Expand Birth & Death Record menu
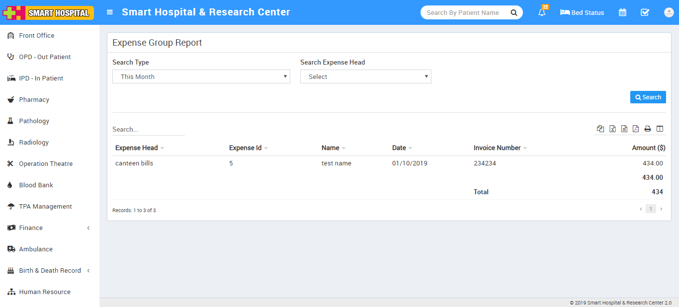This screenshot has width=679, height=307. point(49,270)
